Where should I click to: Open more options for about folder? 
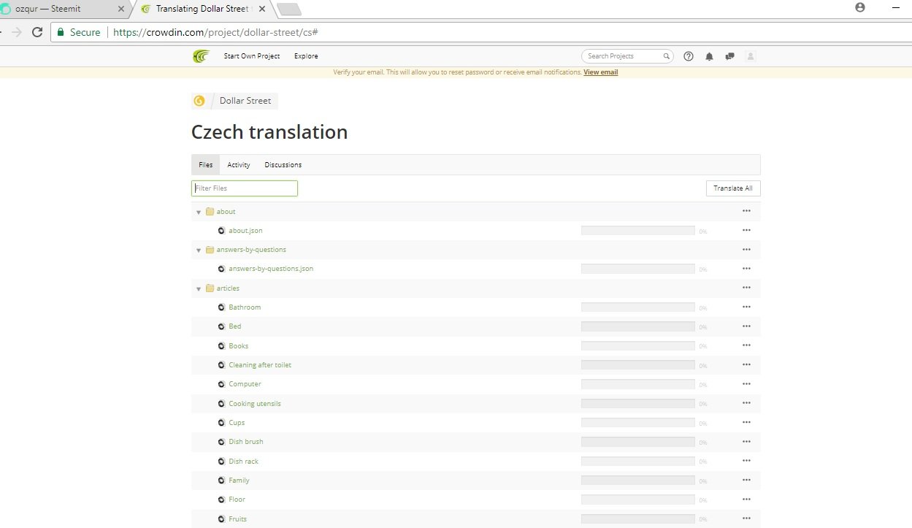[746, 211]
